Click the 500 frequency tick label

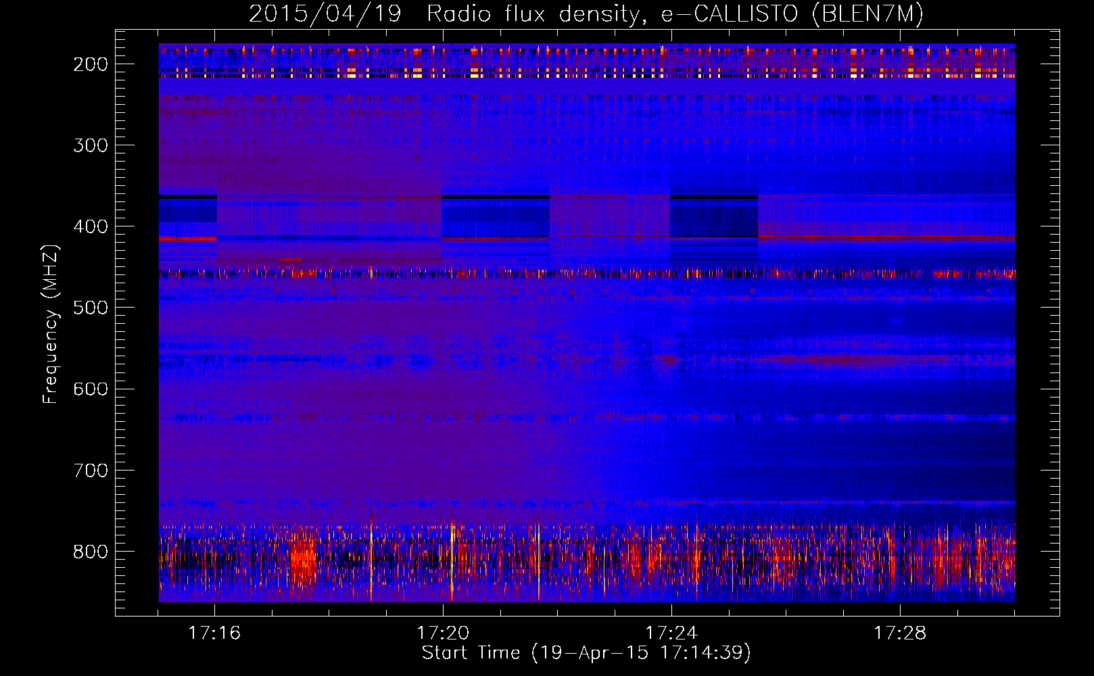(91, 308)
